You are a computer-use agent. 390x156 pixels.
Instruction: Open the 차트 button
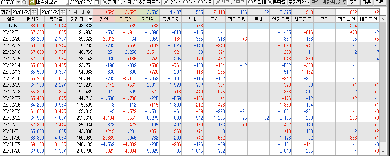pos(381,3)
